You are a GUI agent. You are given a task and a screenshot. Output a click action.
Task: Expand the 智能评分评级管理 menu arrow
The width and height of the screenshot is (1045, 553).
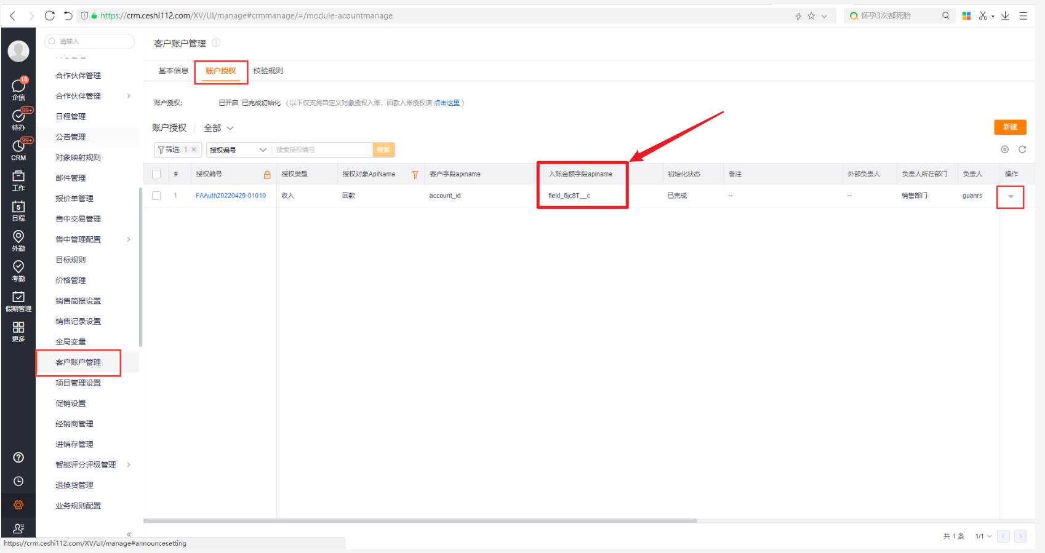129,464
